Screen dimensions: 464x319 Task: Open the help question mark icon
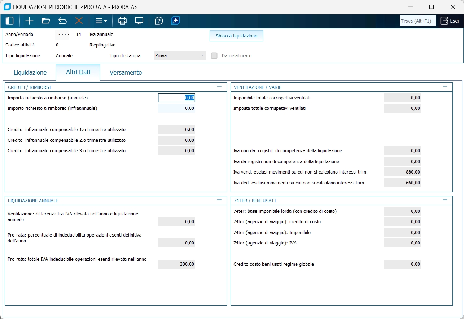click(x=159, y=21)
